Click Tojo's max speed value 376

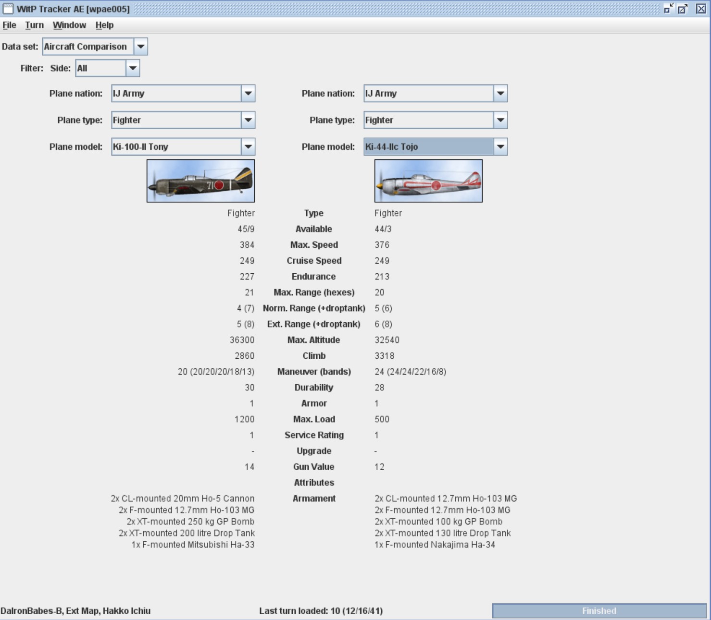pos(382,245)
